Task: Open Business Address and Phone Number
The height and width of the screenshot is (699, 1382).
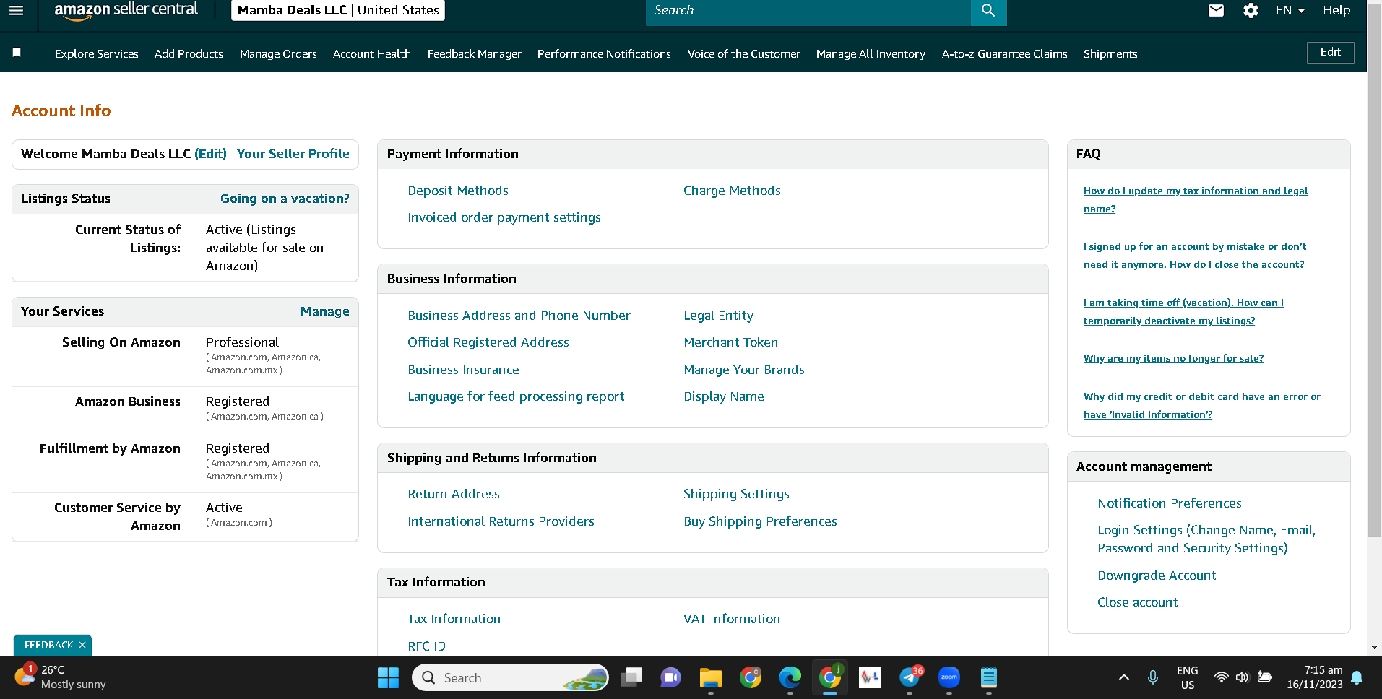Action: (519, 316)
